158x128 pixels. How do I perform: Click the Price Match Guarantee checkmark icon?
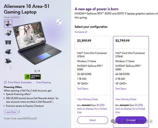coord(5,82)
